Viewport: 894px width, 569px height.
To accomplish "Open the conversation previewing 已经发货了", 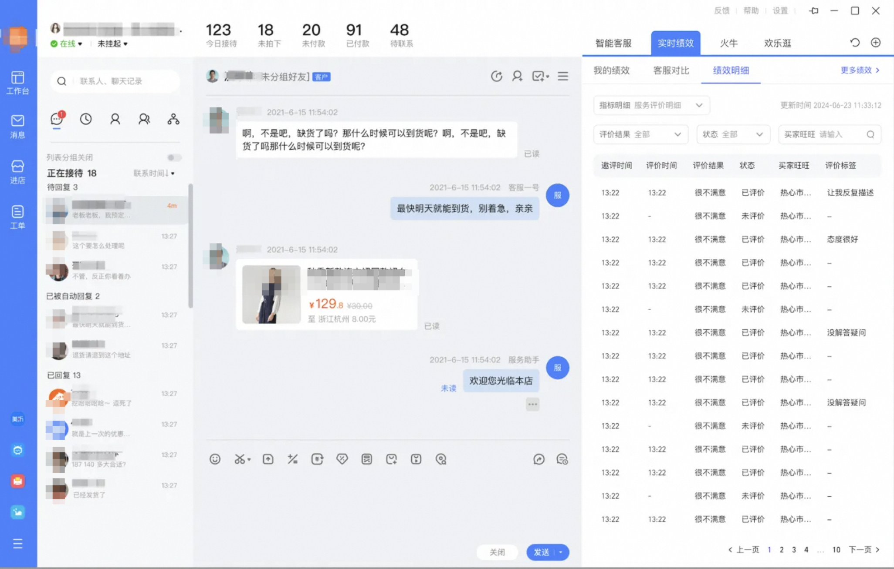I will pos(115,489).
